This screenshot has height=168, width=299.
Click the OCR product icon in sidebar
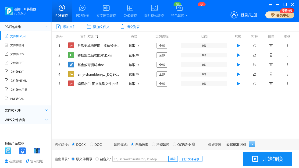(x=22, y=151)
